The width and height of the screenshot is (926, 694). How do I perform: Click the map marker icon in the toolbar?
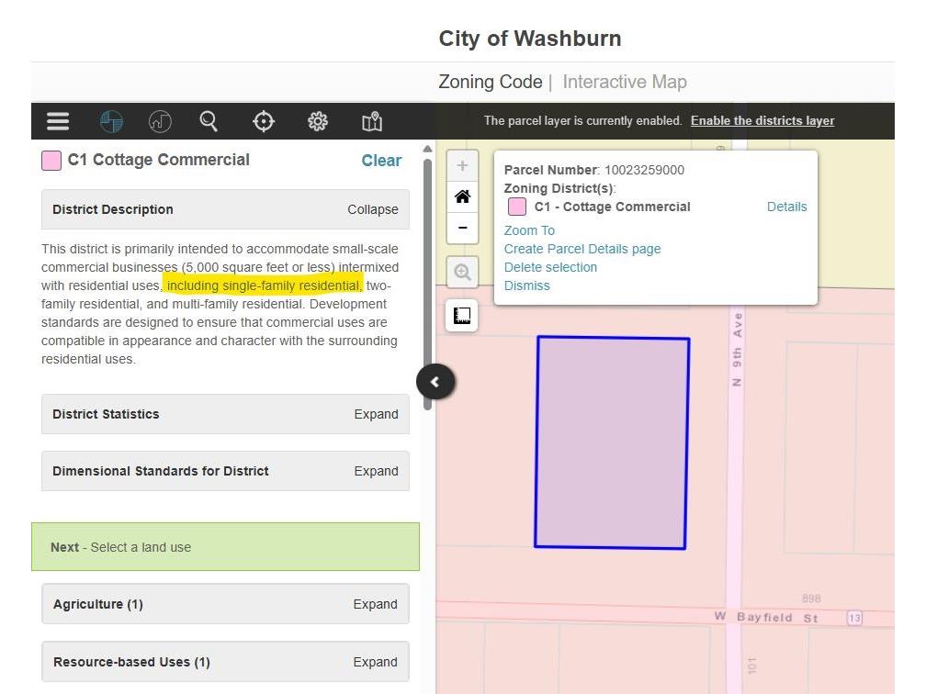(371, 121)
